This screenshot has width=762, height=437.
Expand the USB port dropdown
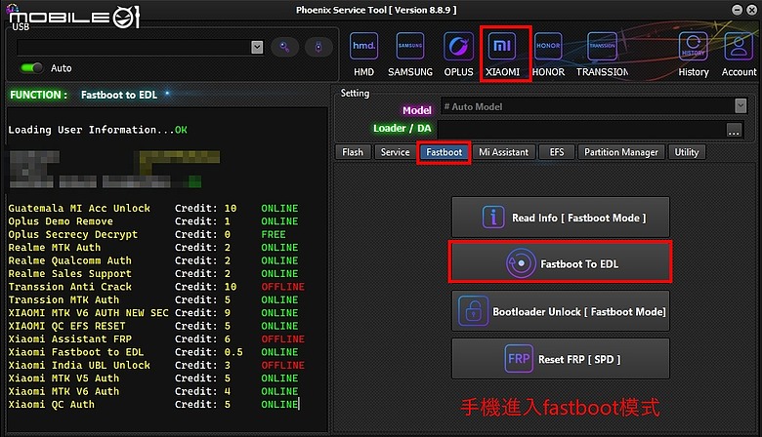257,47
